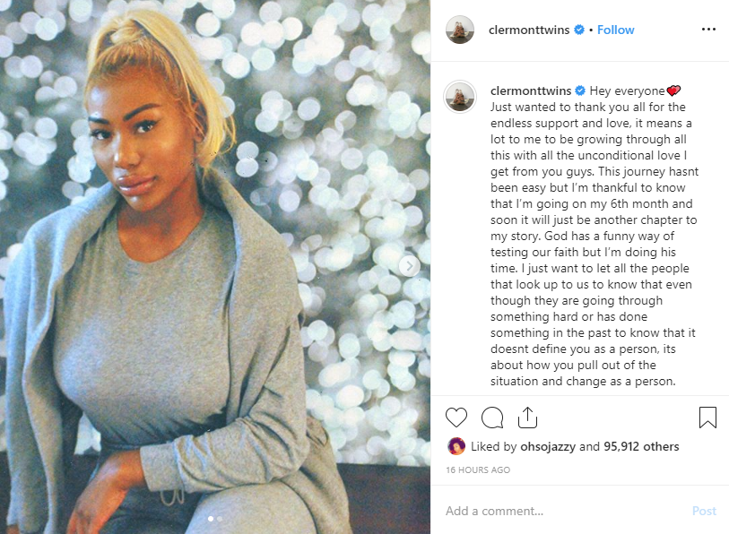Viewport: 729px width, 534px height.
Task: View the 95,912 others who liked
Action: coord(641,446)
